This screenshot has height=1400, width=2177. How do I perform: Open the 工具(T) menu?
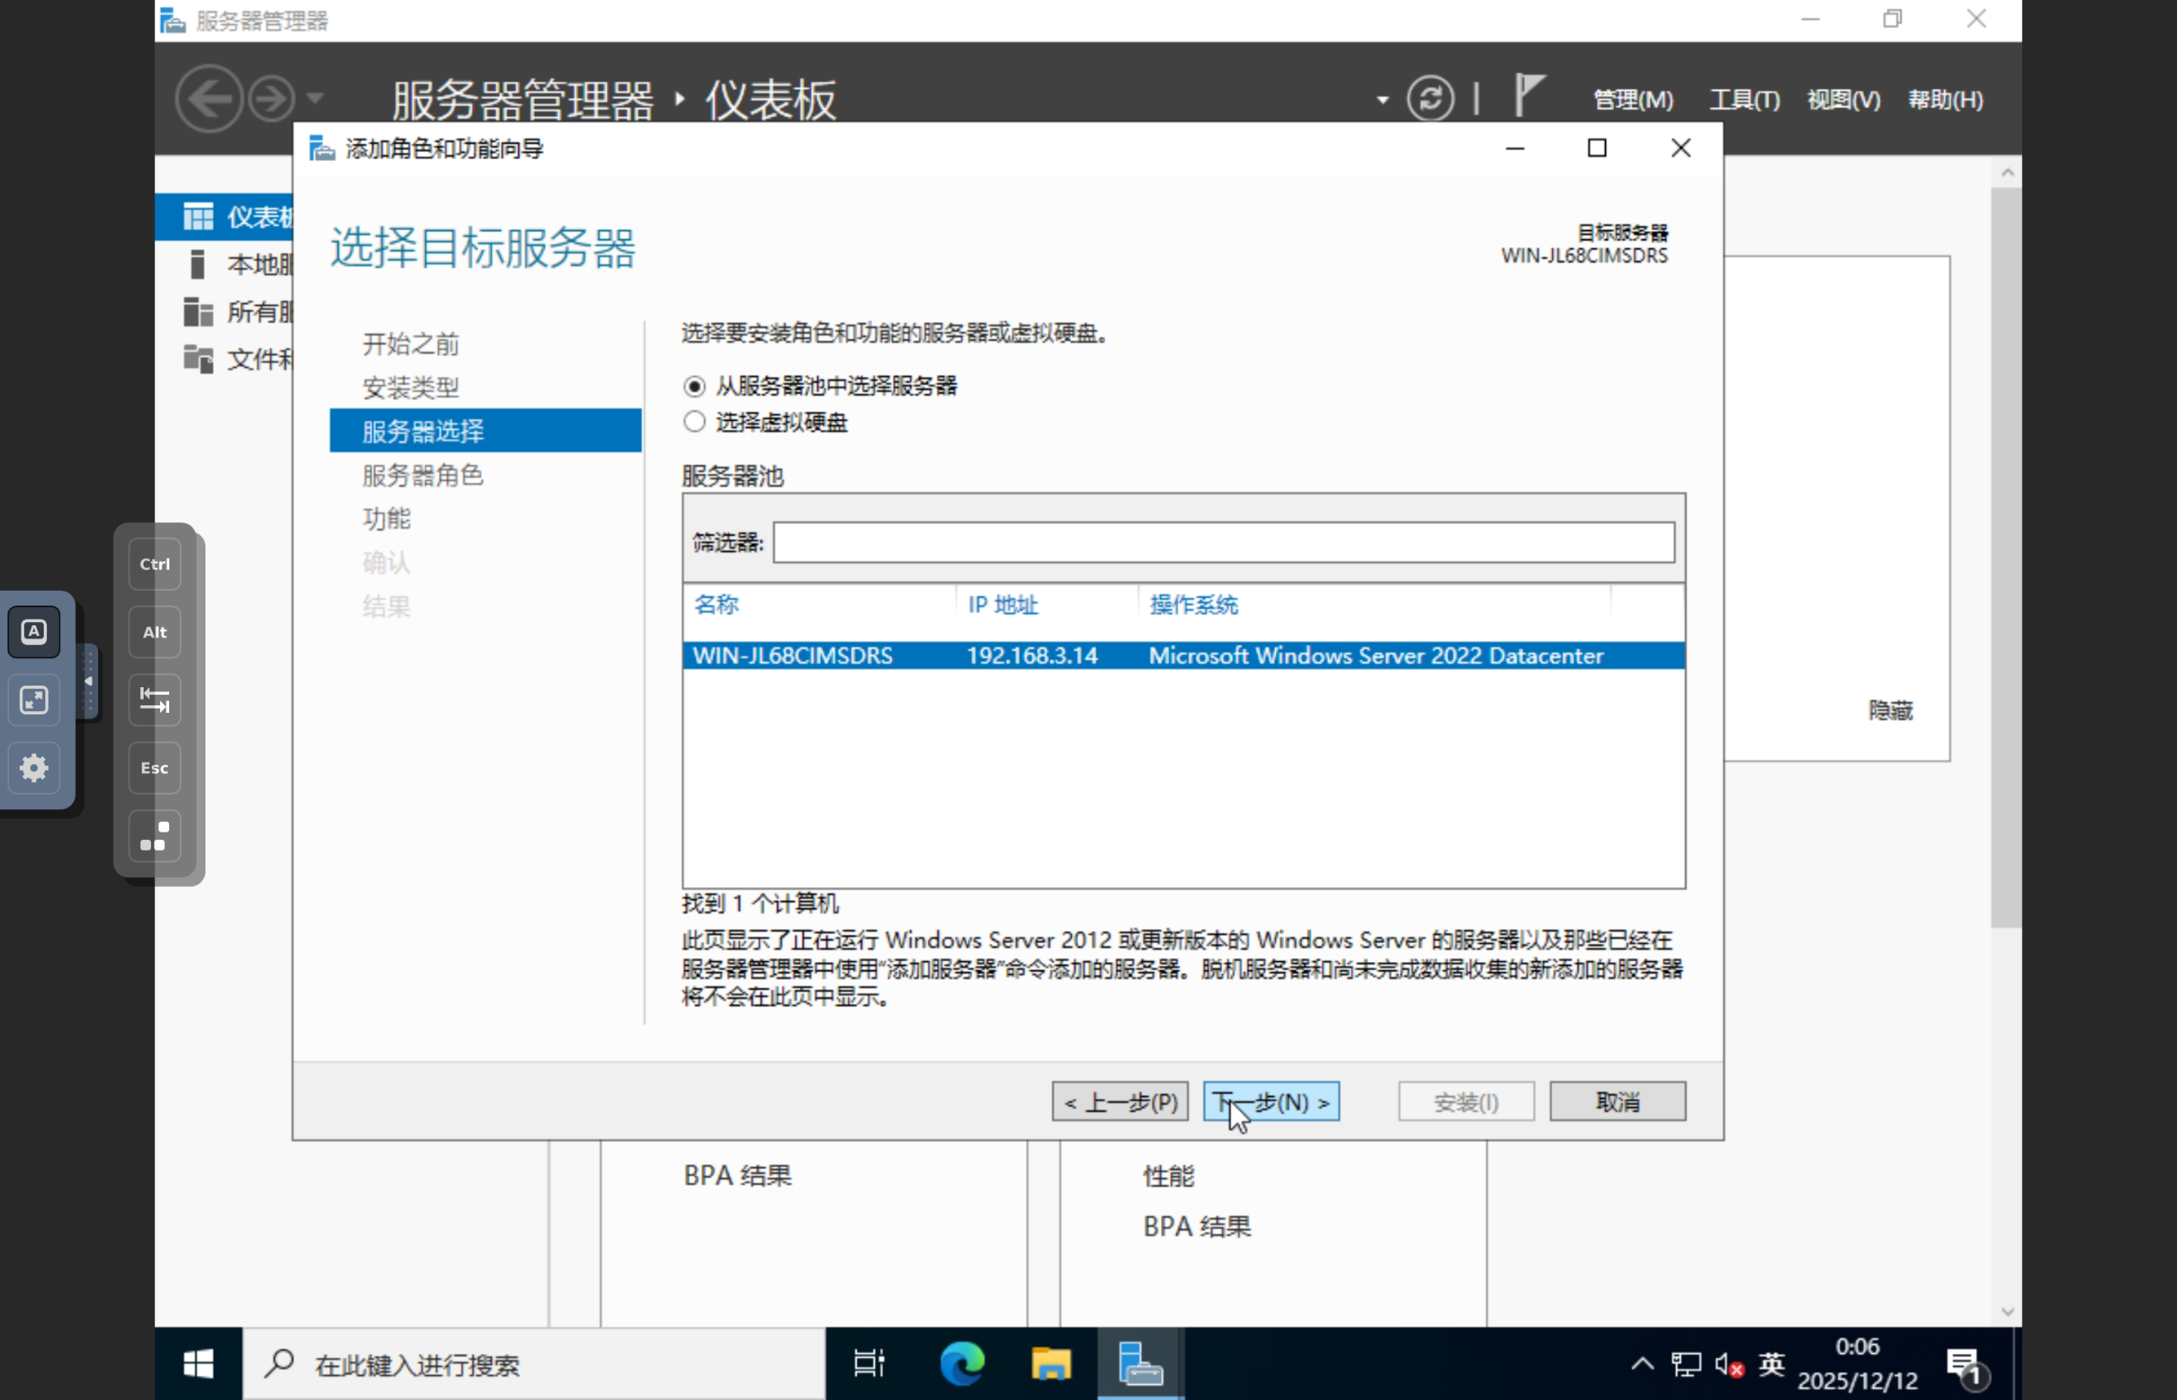[x=1744, y=99]
